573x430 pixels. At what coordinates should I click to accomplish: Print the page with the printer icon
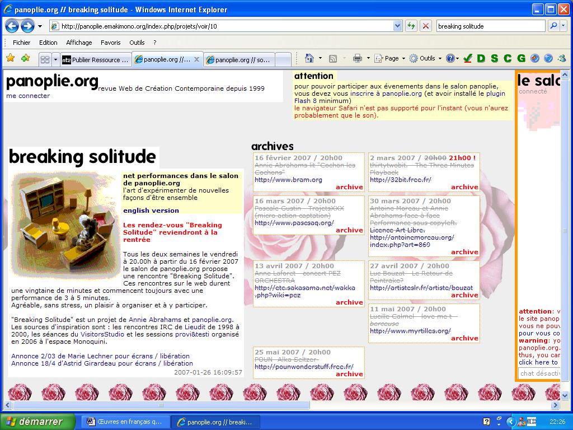pyautogui.click(x=358, y=58)
